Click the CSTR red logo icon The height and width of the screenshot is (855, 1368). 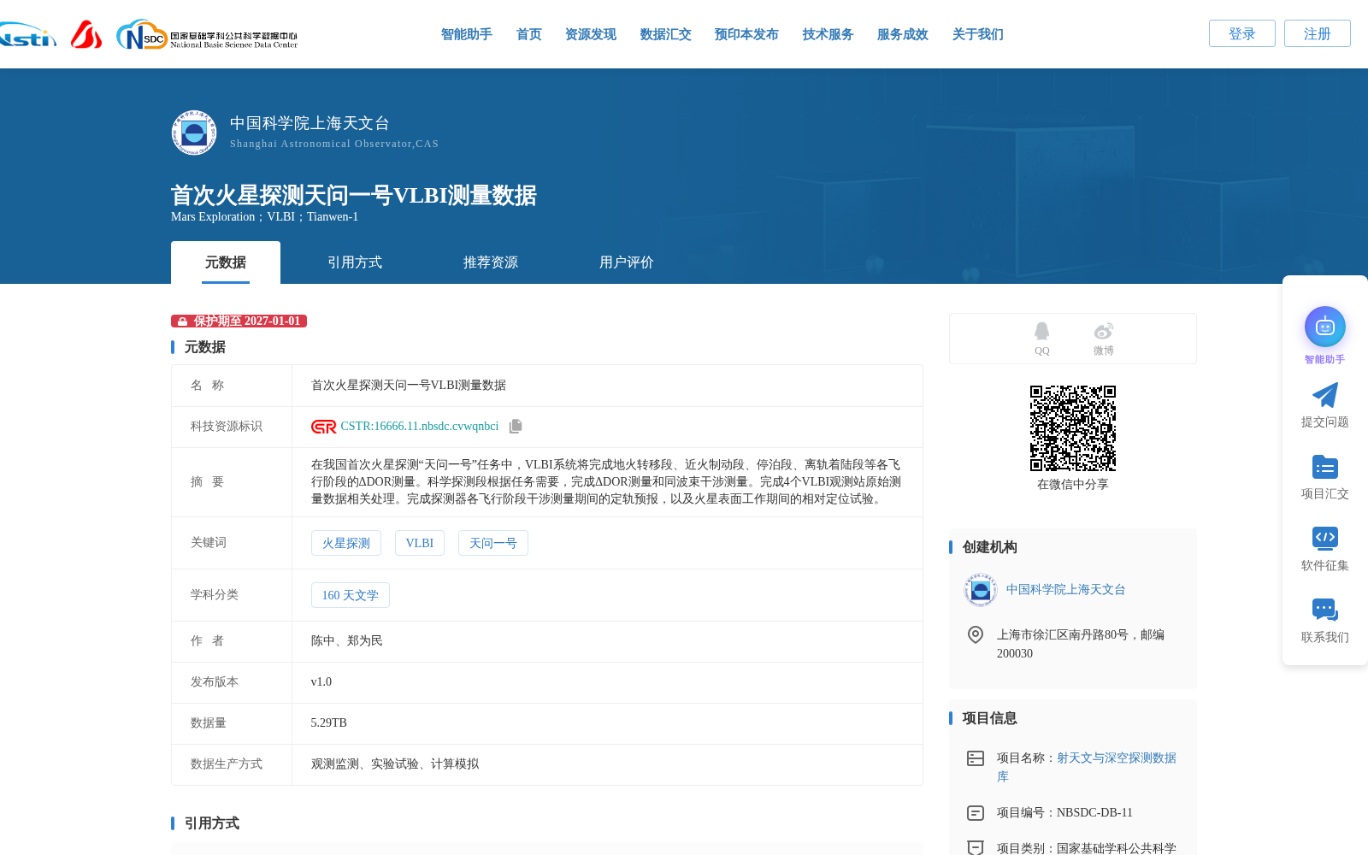(x=324, y=427)
